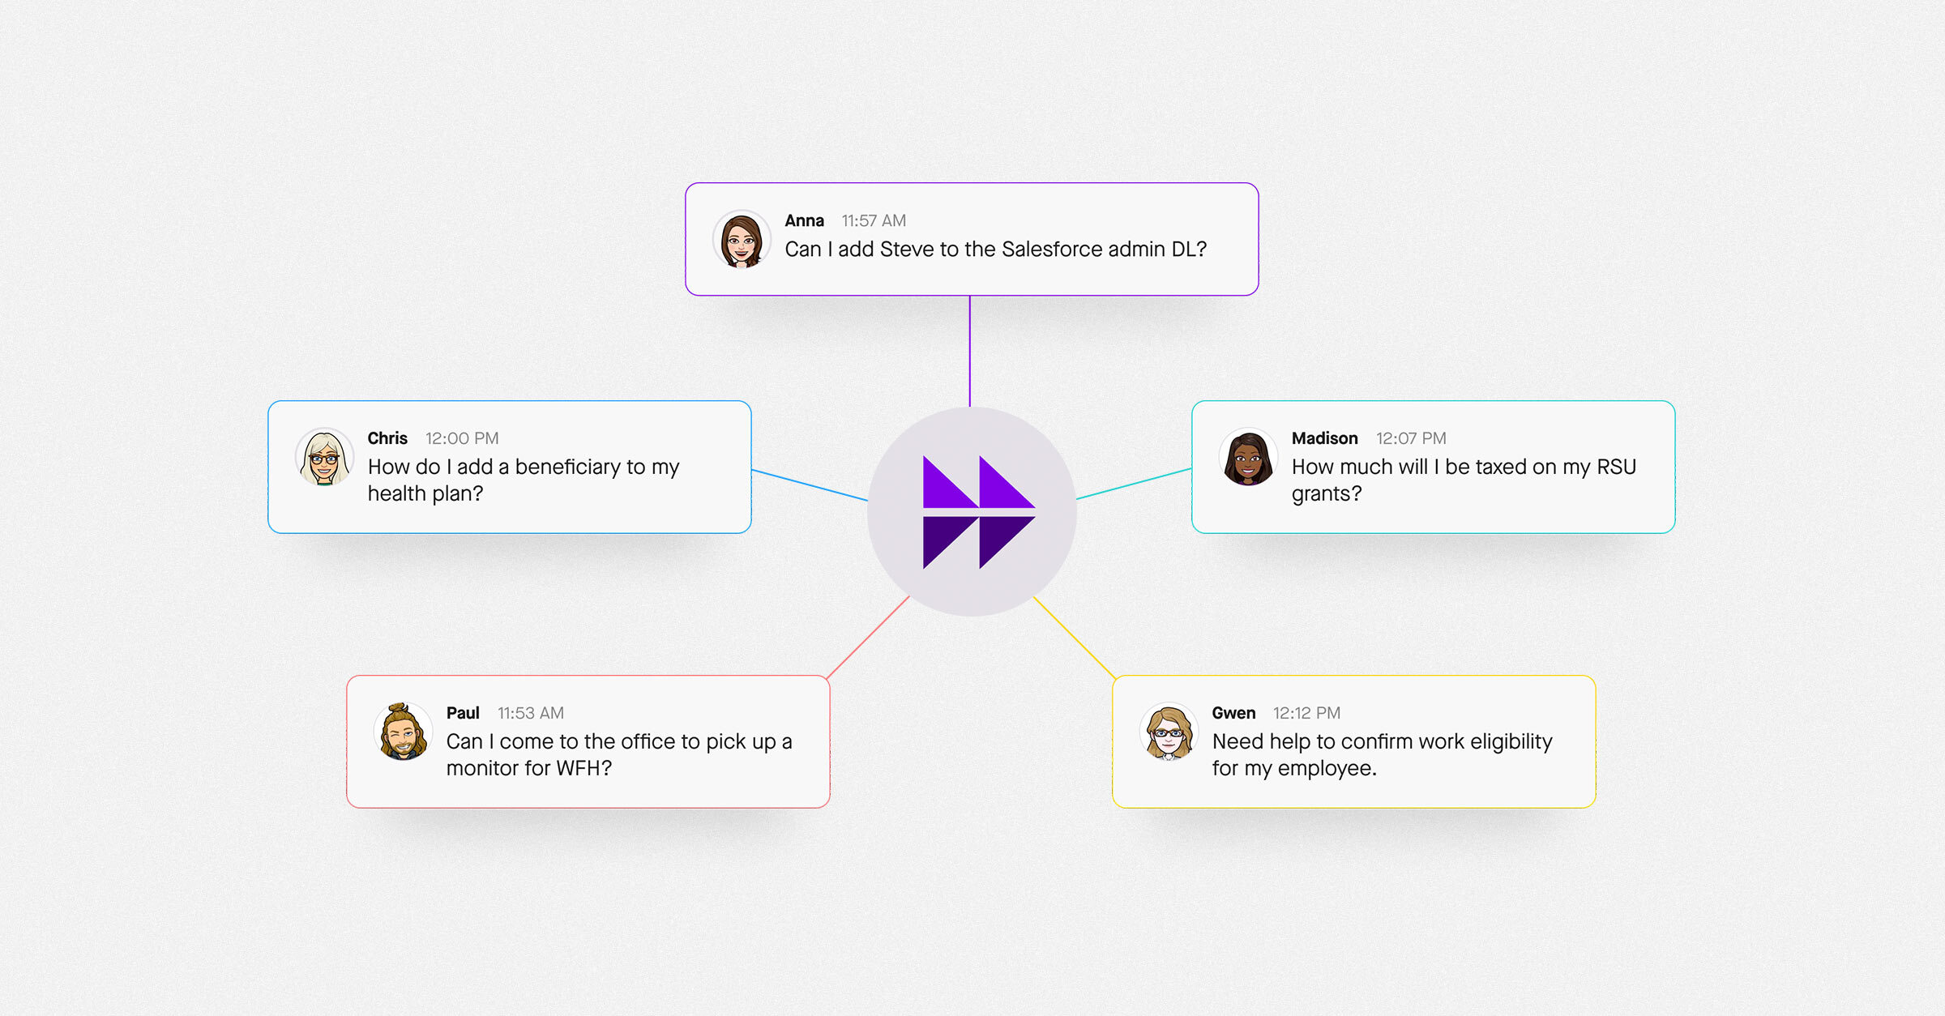
Task: Select the Salesforce admin DL question text
Action: pyautogui.click(x=995, y=250)
